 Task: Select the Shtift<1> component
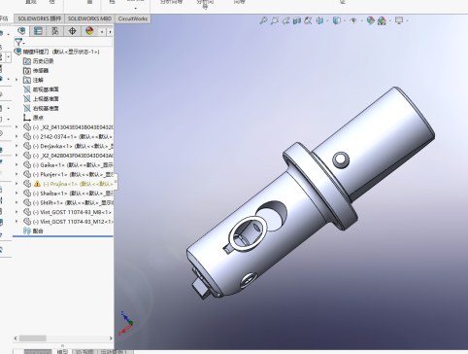73,202
